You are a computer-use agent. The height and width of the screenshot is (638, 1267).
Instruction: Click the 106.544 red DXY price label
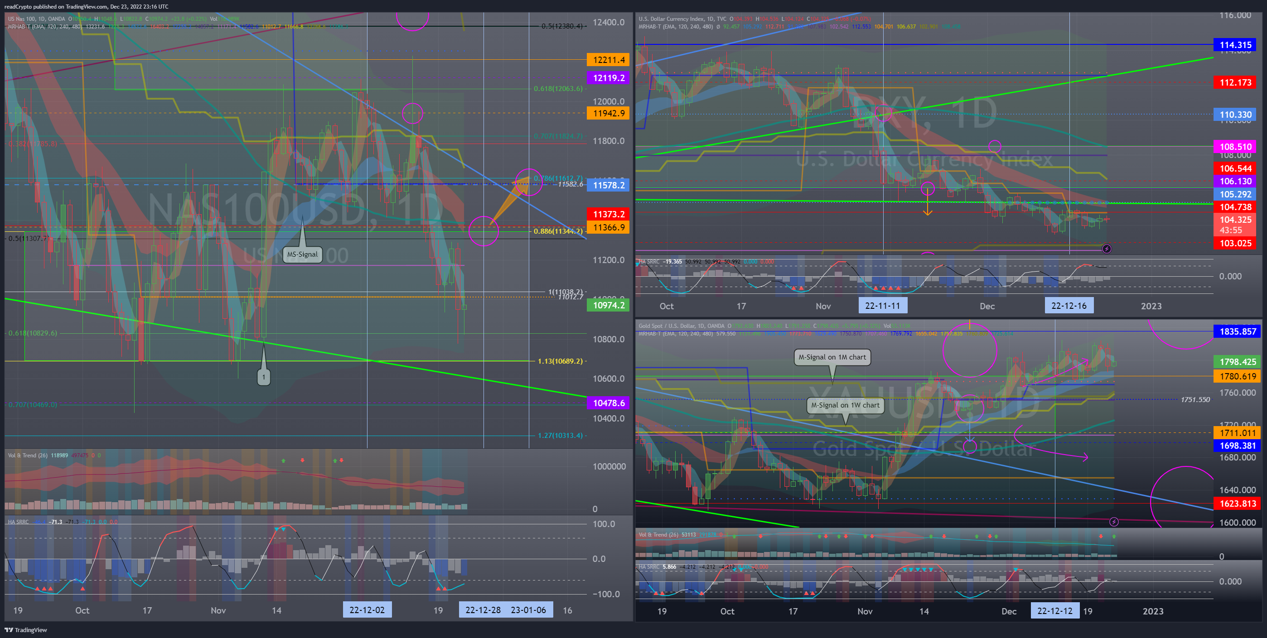click(x=1235, y=168)
